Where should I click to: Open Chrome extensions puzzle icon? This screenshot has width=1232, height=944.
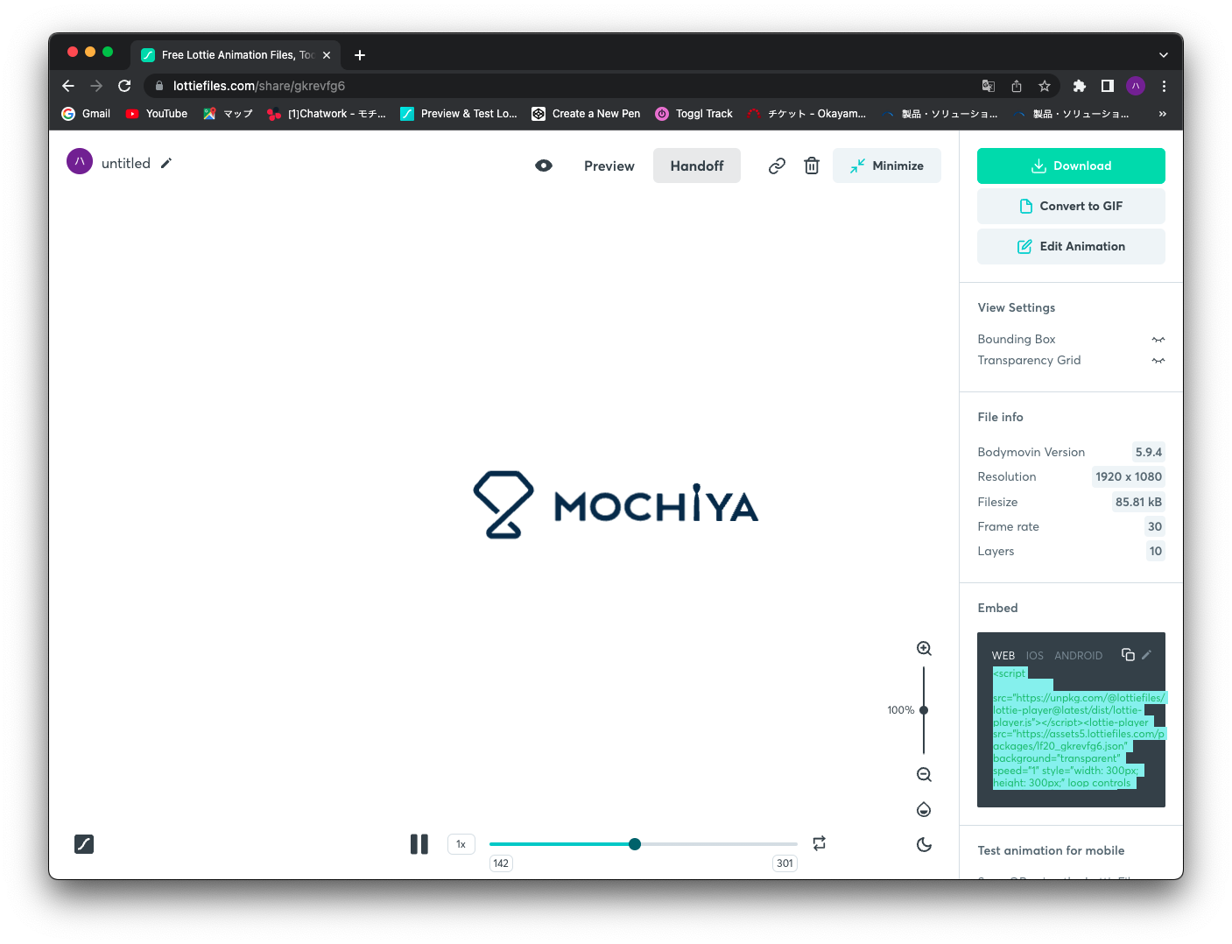[x=1080, y=86]
